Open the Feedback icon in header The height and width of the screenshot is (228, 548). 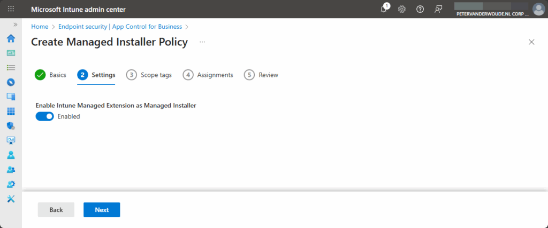439,9
